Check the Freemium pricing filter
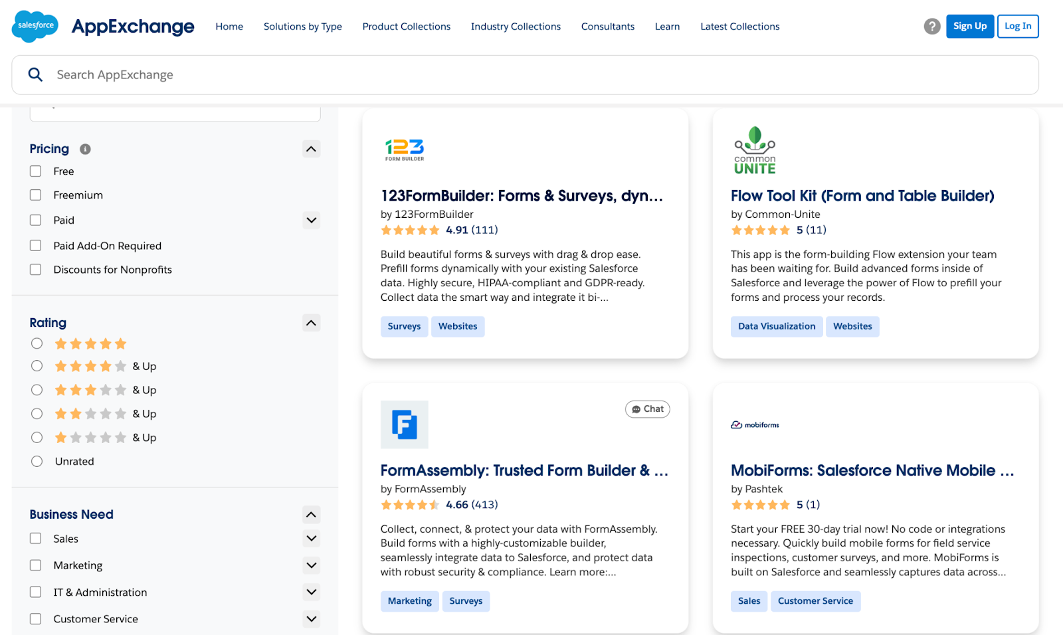 coord(36,195)
